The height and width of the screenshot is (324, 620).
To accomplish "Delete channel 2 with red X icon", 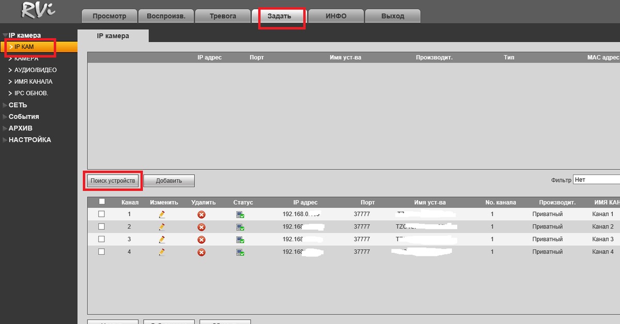I will tap(202, 227).
